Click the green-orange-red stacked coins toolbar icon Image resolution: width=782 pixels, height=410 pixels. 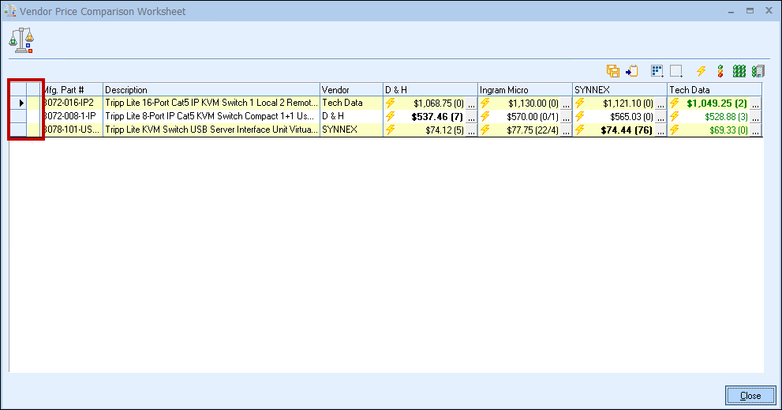point(720,71)
